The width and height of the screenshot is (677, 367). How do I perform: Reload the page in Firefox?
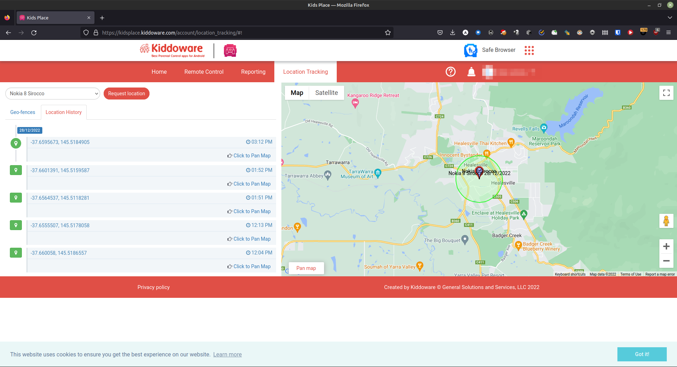(34, 32)
